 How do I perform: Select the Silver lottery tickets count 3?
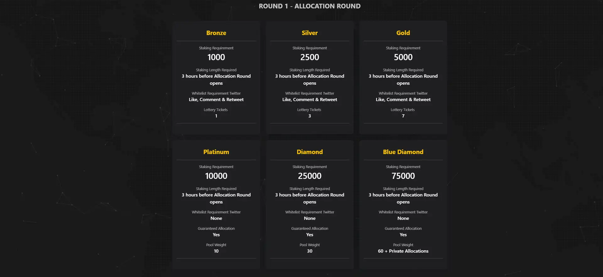(x=310, y=116)
